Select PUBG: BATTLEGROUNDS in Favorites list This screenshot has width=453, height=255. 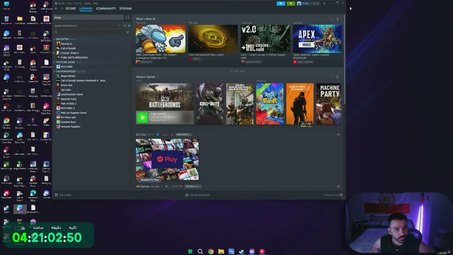(x=74, y=57)
